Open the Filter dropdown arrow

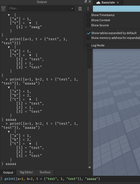coord(72,9)
